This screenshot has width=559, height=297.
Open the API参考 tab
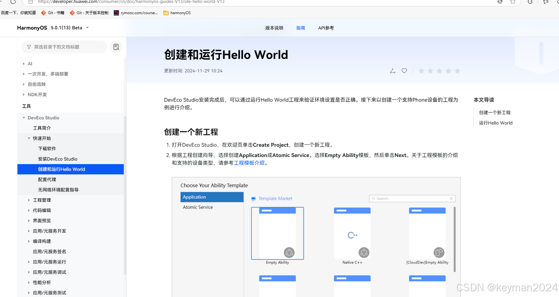click(326, 28)
